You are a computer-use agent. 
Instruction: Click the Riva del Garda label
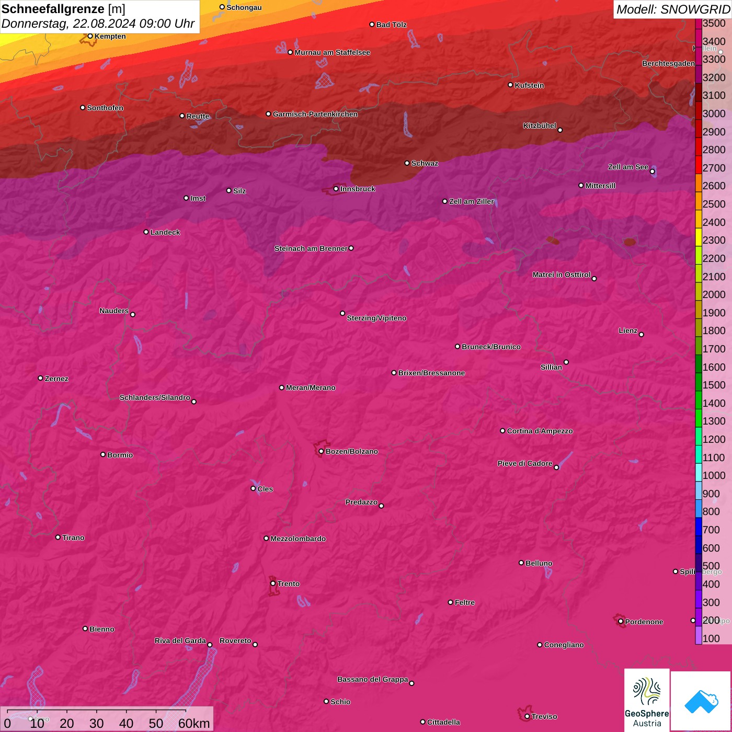point(180,641)
